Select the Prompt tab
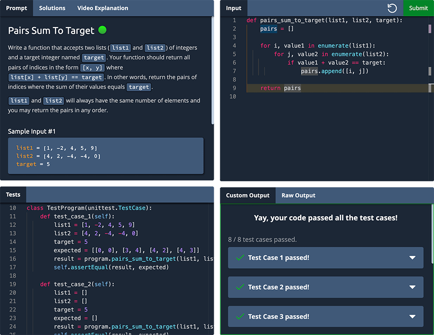434x335 pixels. tap(16, 8)
